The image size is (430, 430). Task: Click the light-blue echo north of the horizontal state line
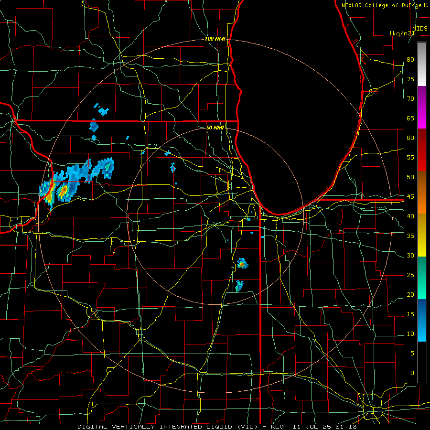point(103,111)
